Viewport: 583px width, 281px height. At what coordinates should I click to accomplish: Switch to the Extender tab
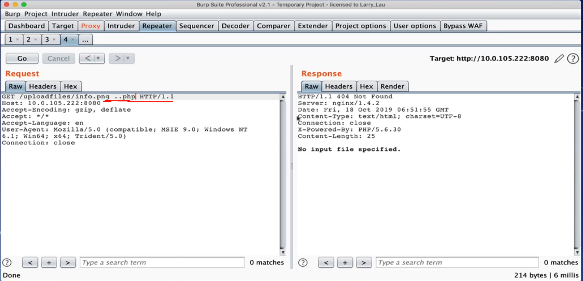click(x=313, y=26)
